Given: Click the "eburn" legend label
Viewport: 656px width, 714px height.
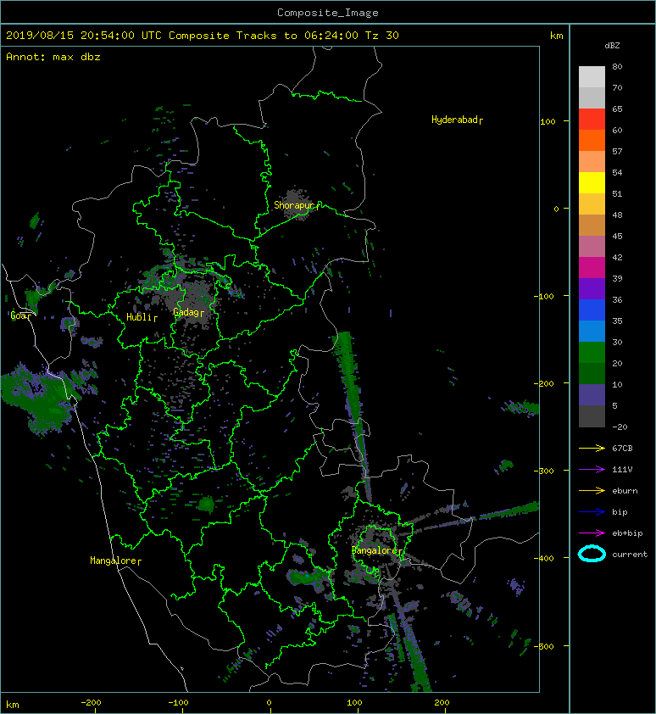Looking at the screenshot, I should [x=625, y=491].
